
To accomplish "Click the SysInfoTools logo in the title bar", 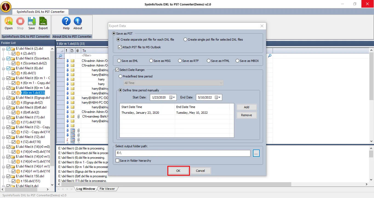I will point(6,7).
